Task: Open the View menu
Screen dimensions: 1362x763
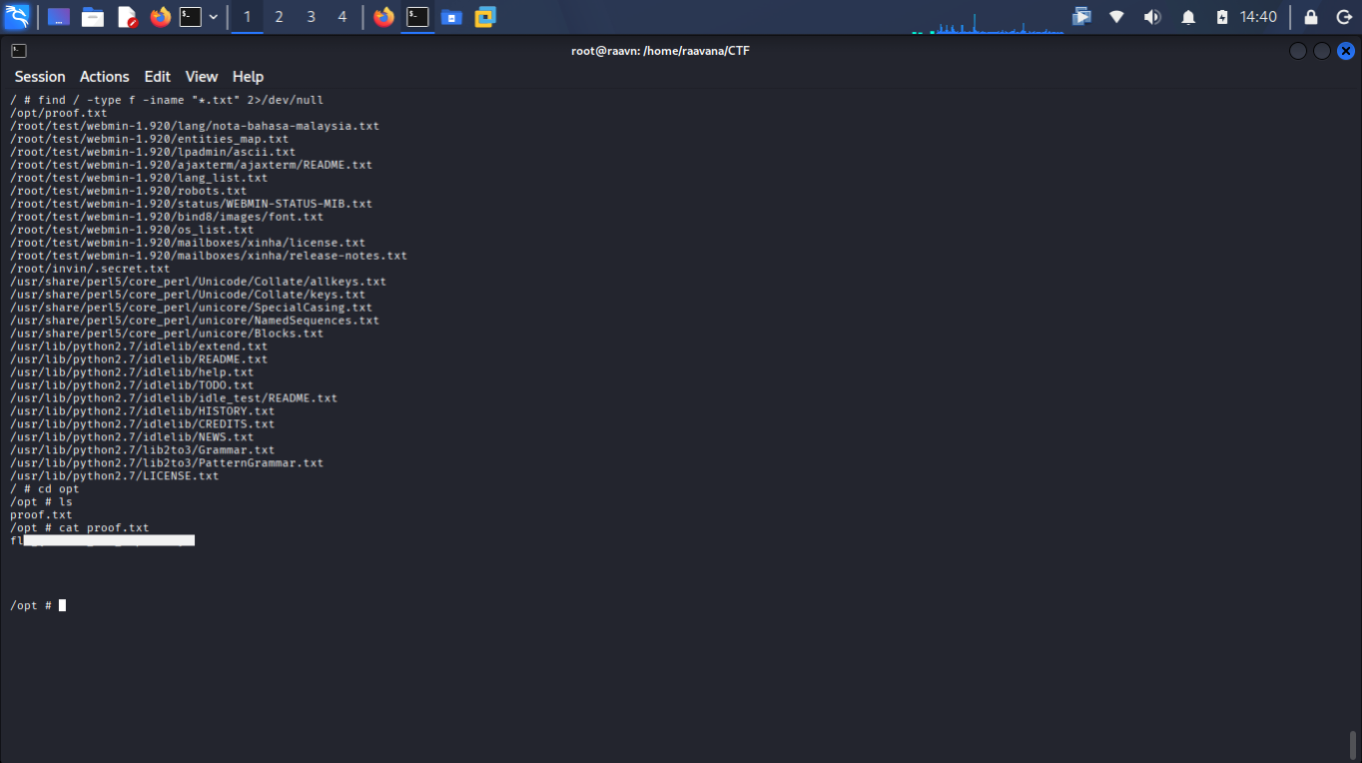Action: pos(202,77)
